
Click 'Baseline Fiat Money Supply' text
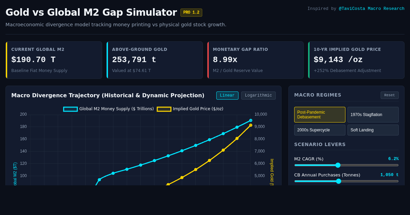pos(39,71)
